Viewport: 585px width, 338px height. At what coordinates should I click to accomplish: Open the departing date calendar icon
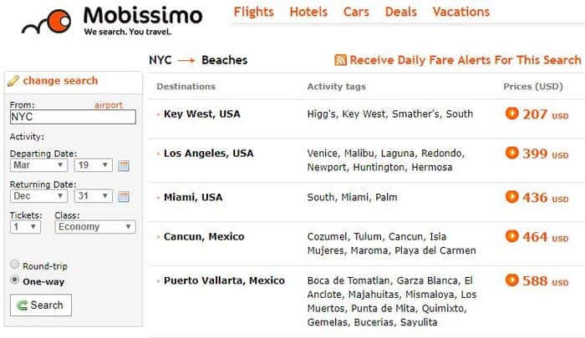124,165
